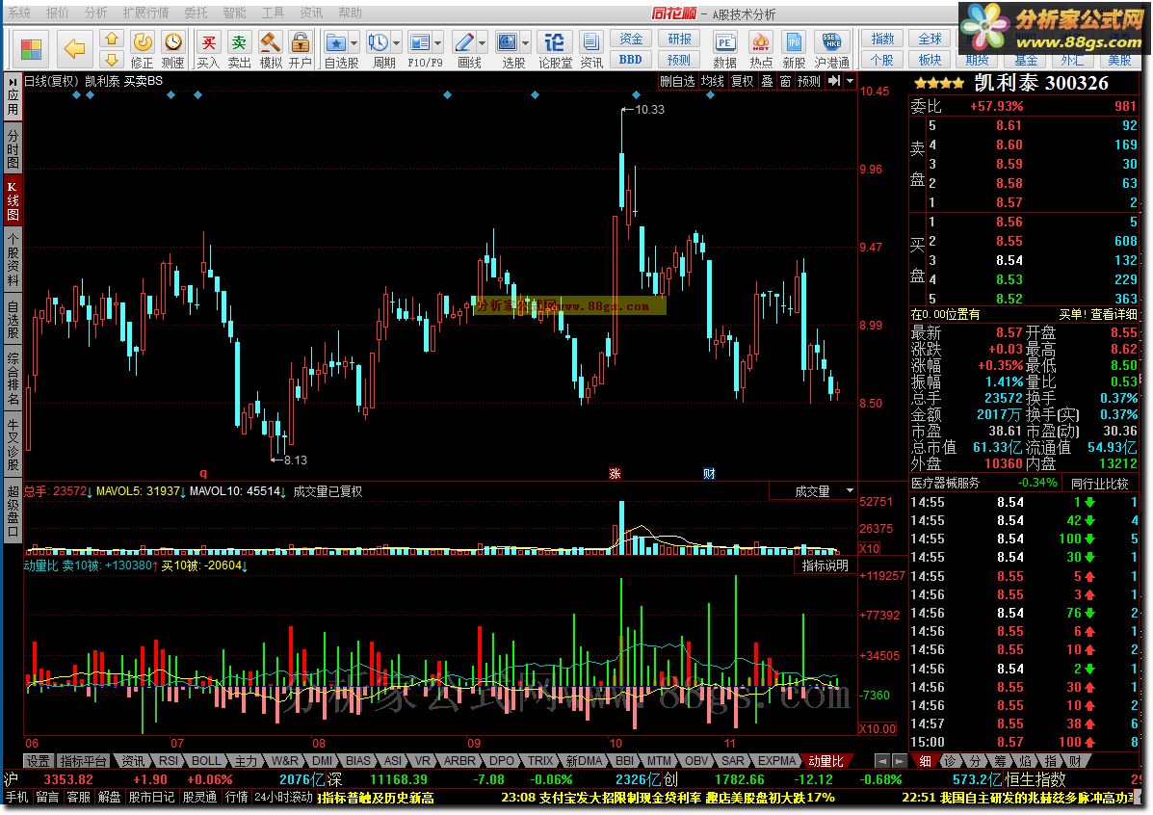Click the BBD button
Viewport: 1153px width, 815px height.
click(630, 60)
